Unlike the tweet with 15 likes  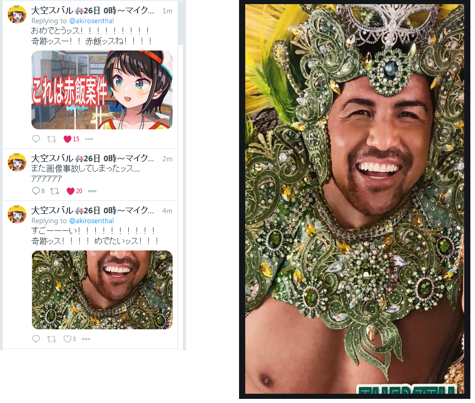[x=67, y=139]
